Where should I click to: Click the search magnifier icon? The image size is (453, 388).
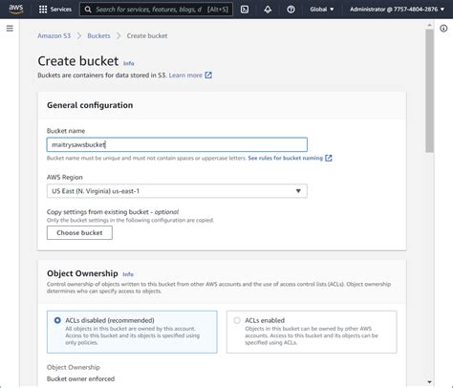88,10
